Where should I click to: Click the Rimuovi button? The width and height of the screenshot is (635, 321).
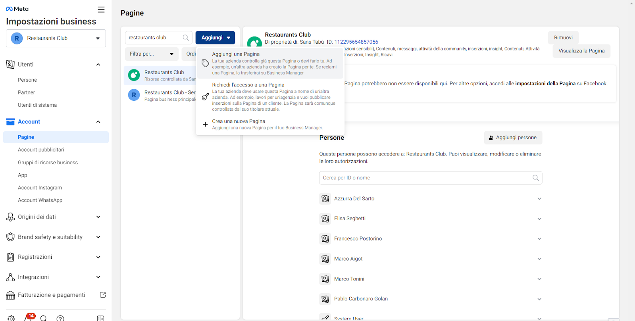pos(563,38)
